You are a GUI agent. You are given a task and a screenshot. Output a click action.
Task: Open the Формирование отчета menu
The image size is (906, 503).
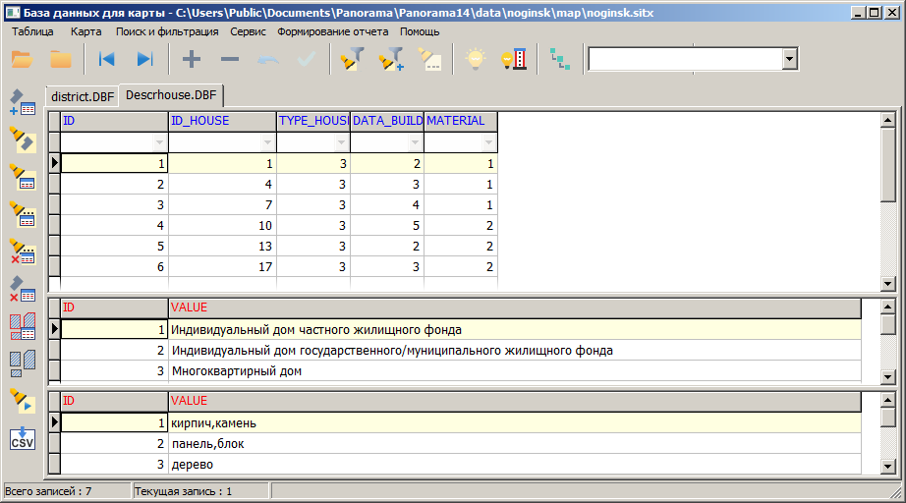click(x=332, y=31)
